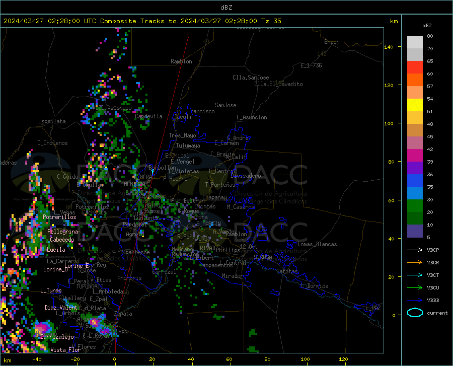The width and height of the screenshot is (453, 366).
Task: Click the Tulumaya map label
Action: [x=188, y=145]
